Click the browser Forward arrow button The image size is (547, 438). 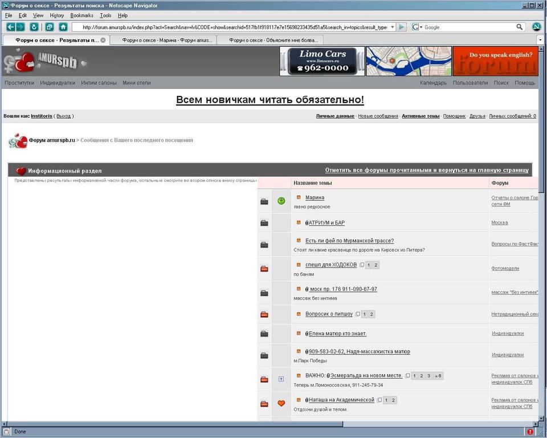coord(21,27)
